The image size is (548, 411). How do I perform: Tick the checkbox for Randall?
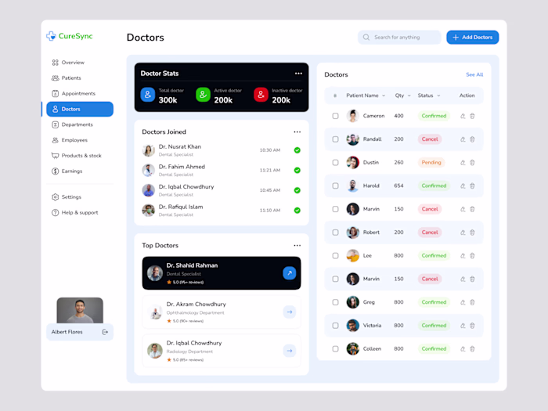(x=335, y=139)
